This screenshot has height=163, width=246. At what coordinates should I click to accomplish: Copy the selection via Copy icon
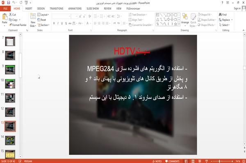tap(14, 20)
